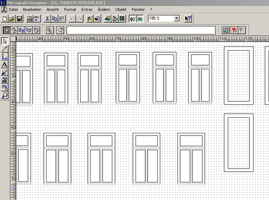Screen dimensions: 269x200
Task: Click the microscope-like effects icon
Action: click(115, 19)
